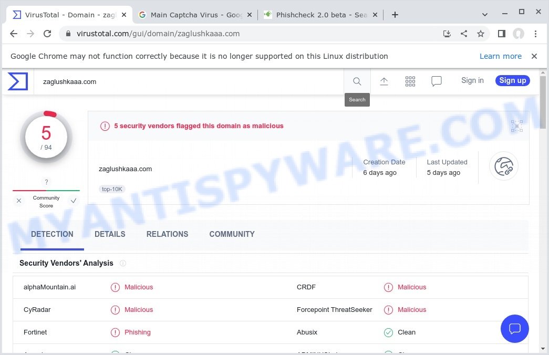Click the browser forward arrow
The width and height of the screenshot is (549, 355).
pyautogui.click(x=30, y=34)
